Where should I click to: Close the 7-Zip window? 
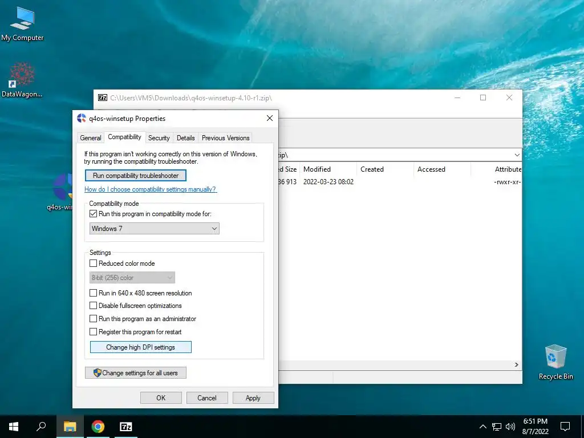pyautogui.click(x=509, y=98)
